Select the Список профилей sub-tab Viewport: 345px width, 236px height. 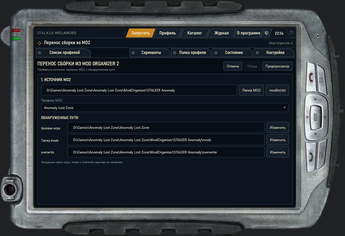point(63,53)
